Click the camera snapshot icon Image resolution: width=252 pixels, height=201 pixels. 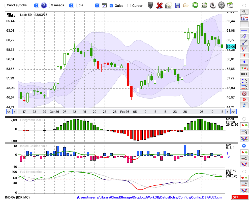click(x=168, y=5)
